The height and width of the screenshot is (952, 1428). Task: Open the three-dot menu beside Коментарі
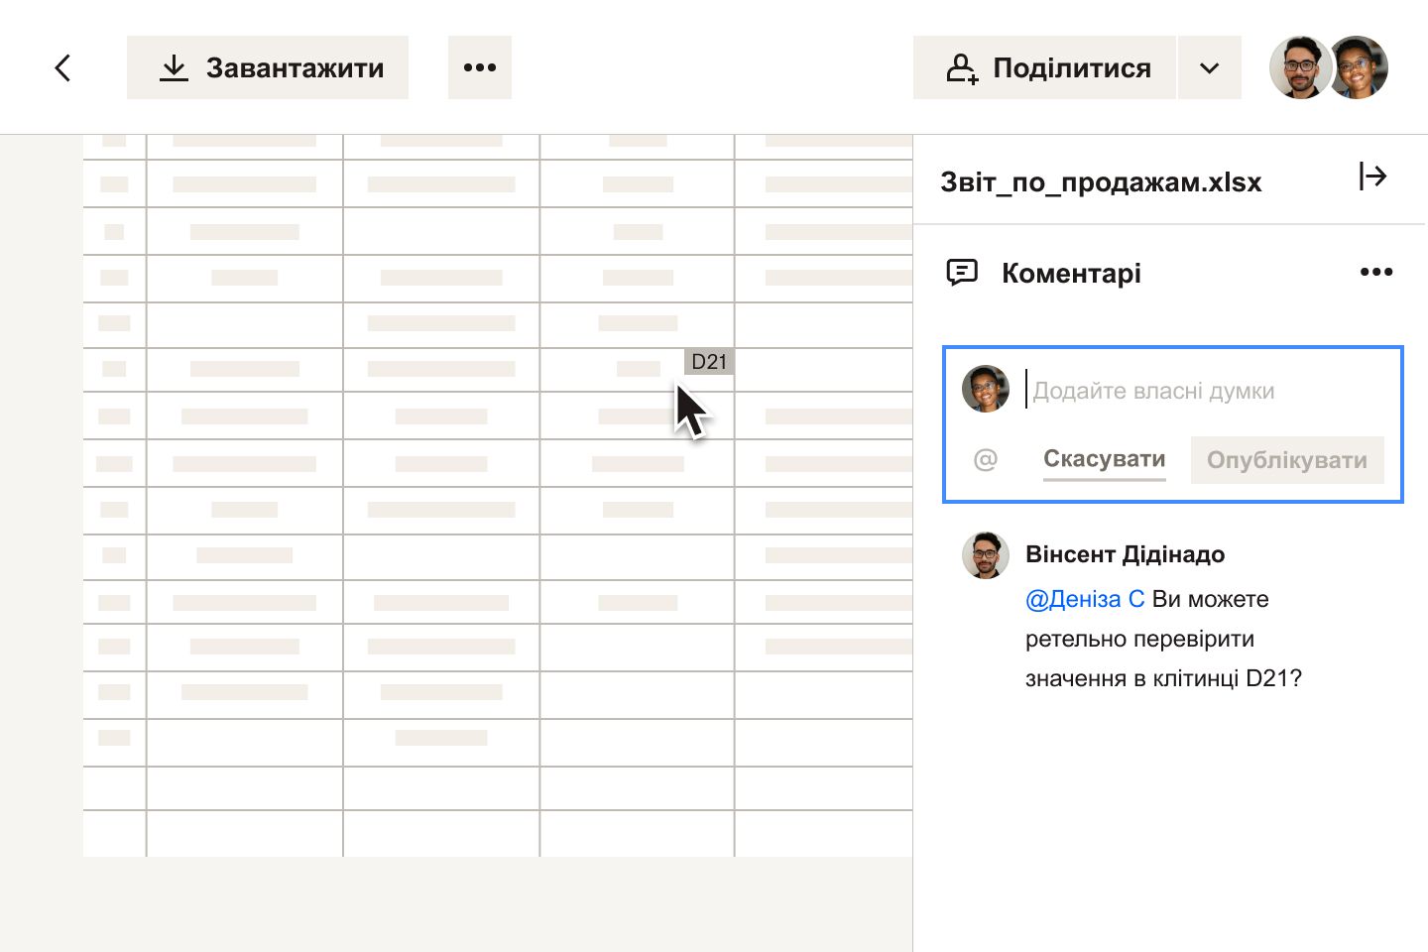1375,273
